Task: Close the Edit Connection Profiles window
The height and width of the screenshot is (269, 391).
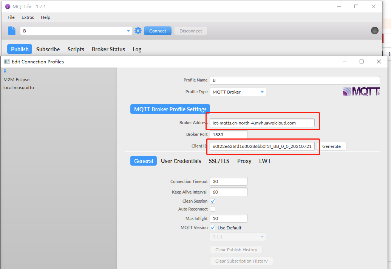Action: [379, 61]
